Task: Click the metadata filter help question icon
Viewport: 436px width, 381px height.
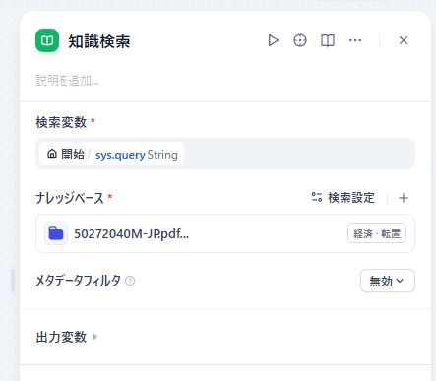Action: coord(130,281)
